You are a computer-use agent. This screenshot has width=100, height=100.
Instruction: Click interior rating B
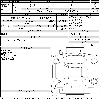tap(97, 11)
